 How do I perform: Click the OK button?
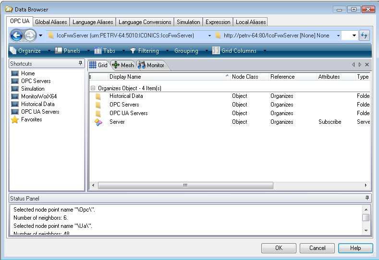coord(279,248)
